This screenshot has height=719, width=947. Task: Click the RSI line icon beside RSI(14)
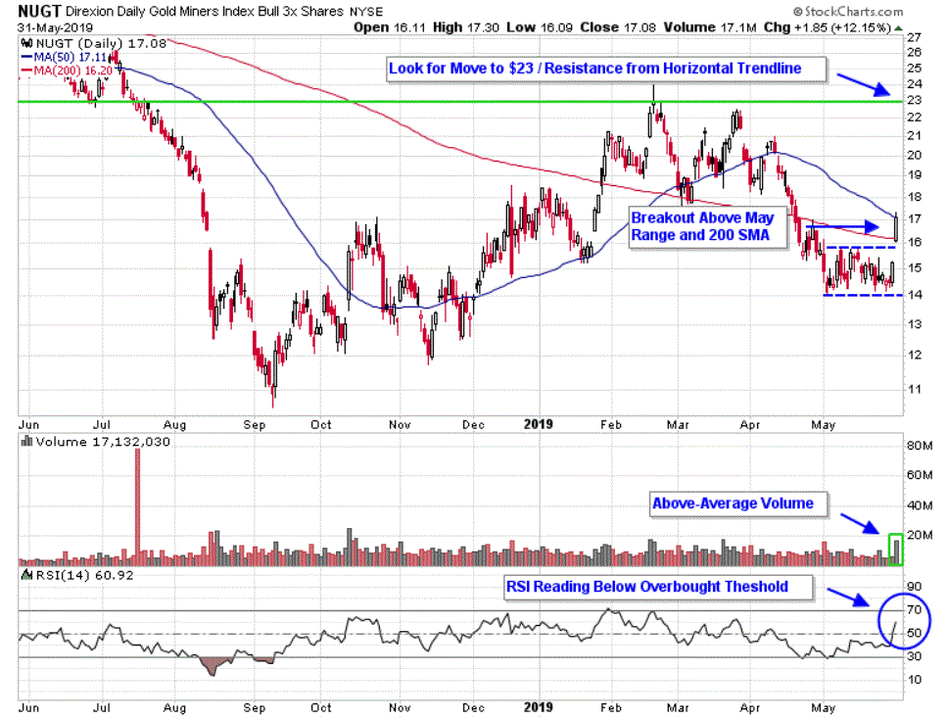coord(27,575)
